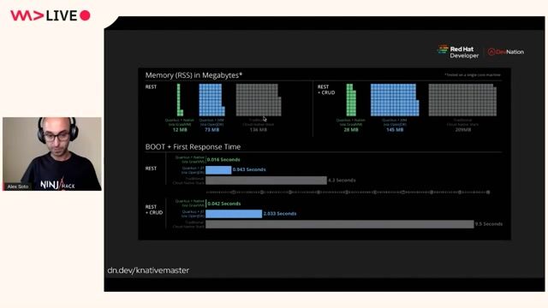The image size is (548, 308).
Task: Click the gray block chart above 209MB
Action: (462, 100)
